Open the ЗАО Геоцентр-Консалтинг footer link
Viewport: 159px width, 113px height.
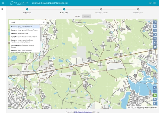click(x=83, y=112)
